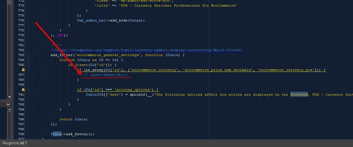Fold the pricing_options if-block
This screenshot has height=147, width=353.
(28, 90)
